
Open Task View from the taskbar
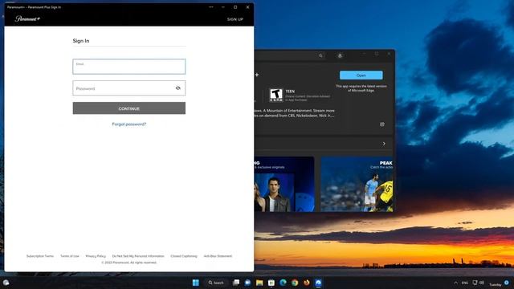(x=236, y=283)
